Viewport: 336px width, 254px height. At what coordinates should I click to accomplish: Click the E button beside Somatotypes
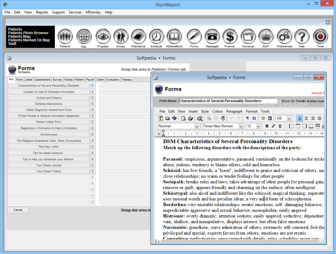point(93,134)
